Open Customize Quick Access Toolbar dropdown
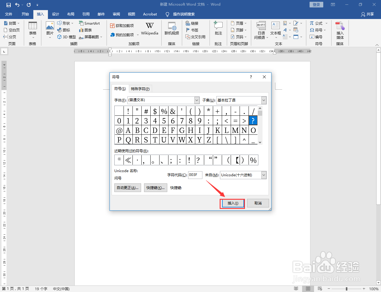The image size is (381, 292). (37, 5)
